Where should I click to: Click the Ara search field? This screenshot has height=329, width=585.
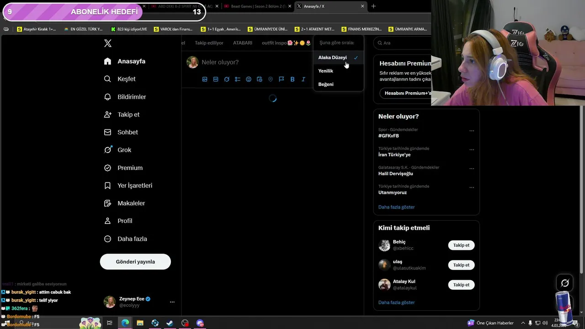point(402,43)
